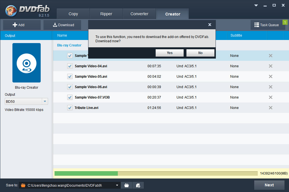The image size is (289, 192).
Task: Click the Download button
Action: tap(62, 25)
